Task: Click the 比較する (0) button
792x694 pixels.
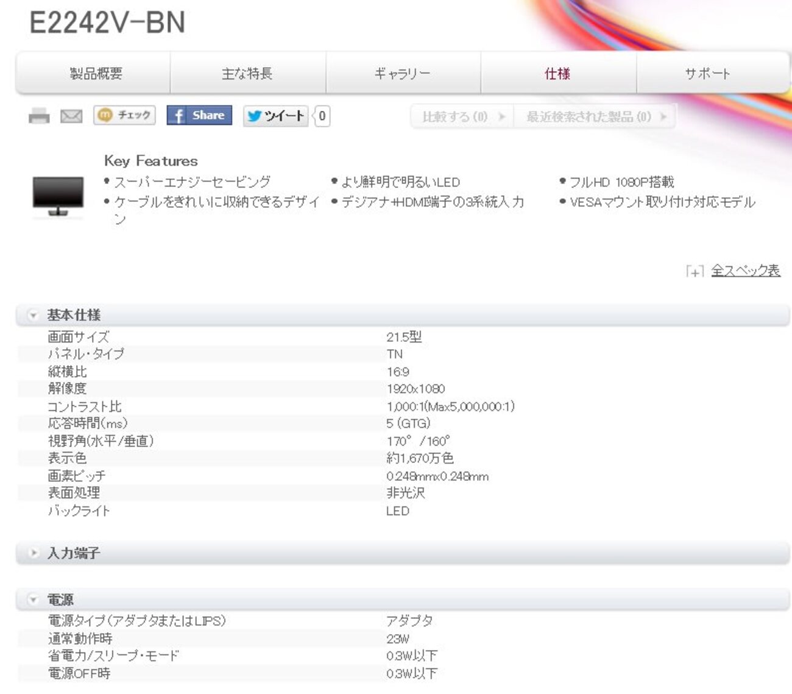Action: pos(462,116)
